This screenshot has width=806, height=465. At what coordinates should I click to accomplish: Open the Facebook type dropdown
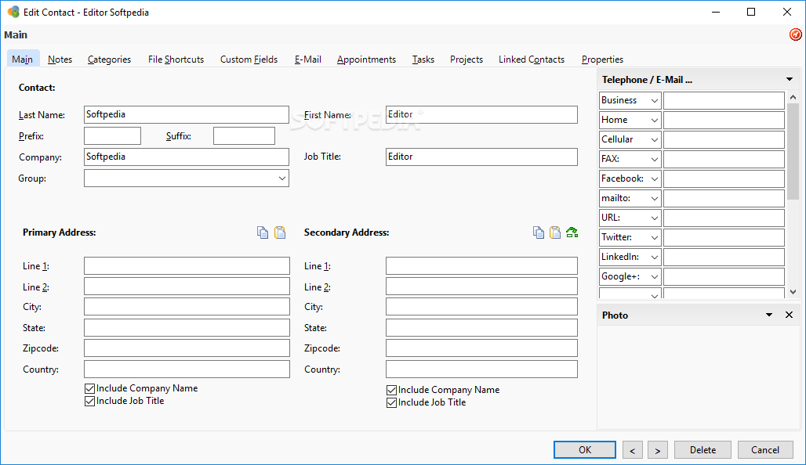pos(655,178)
